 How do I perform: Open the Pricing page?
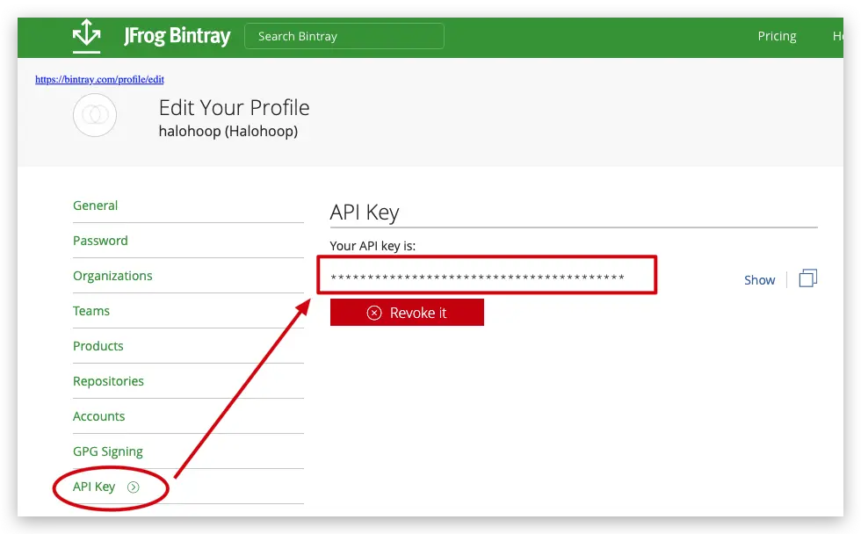pos(777,36)
